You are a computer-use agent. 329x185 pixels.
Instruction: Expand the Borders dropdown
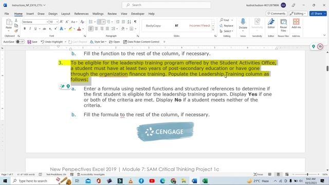pos(136,29)
